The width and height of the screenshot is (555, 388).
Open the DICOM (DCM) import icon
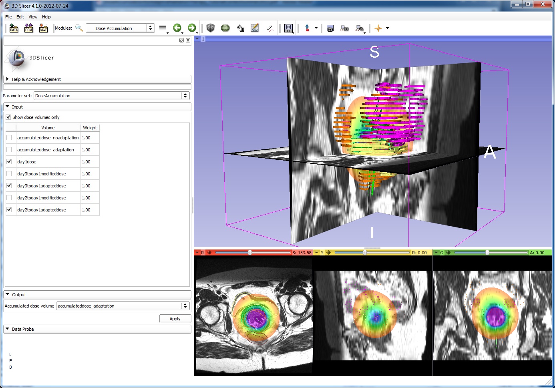tap(28, 28)
